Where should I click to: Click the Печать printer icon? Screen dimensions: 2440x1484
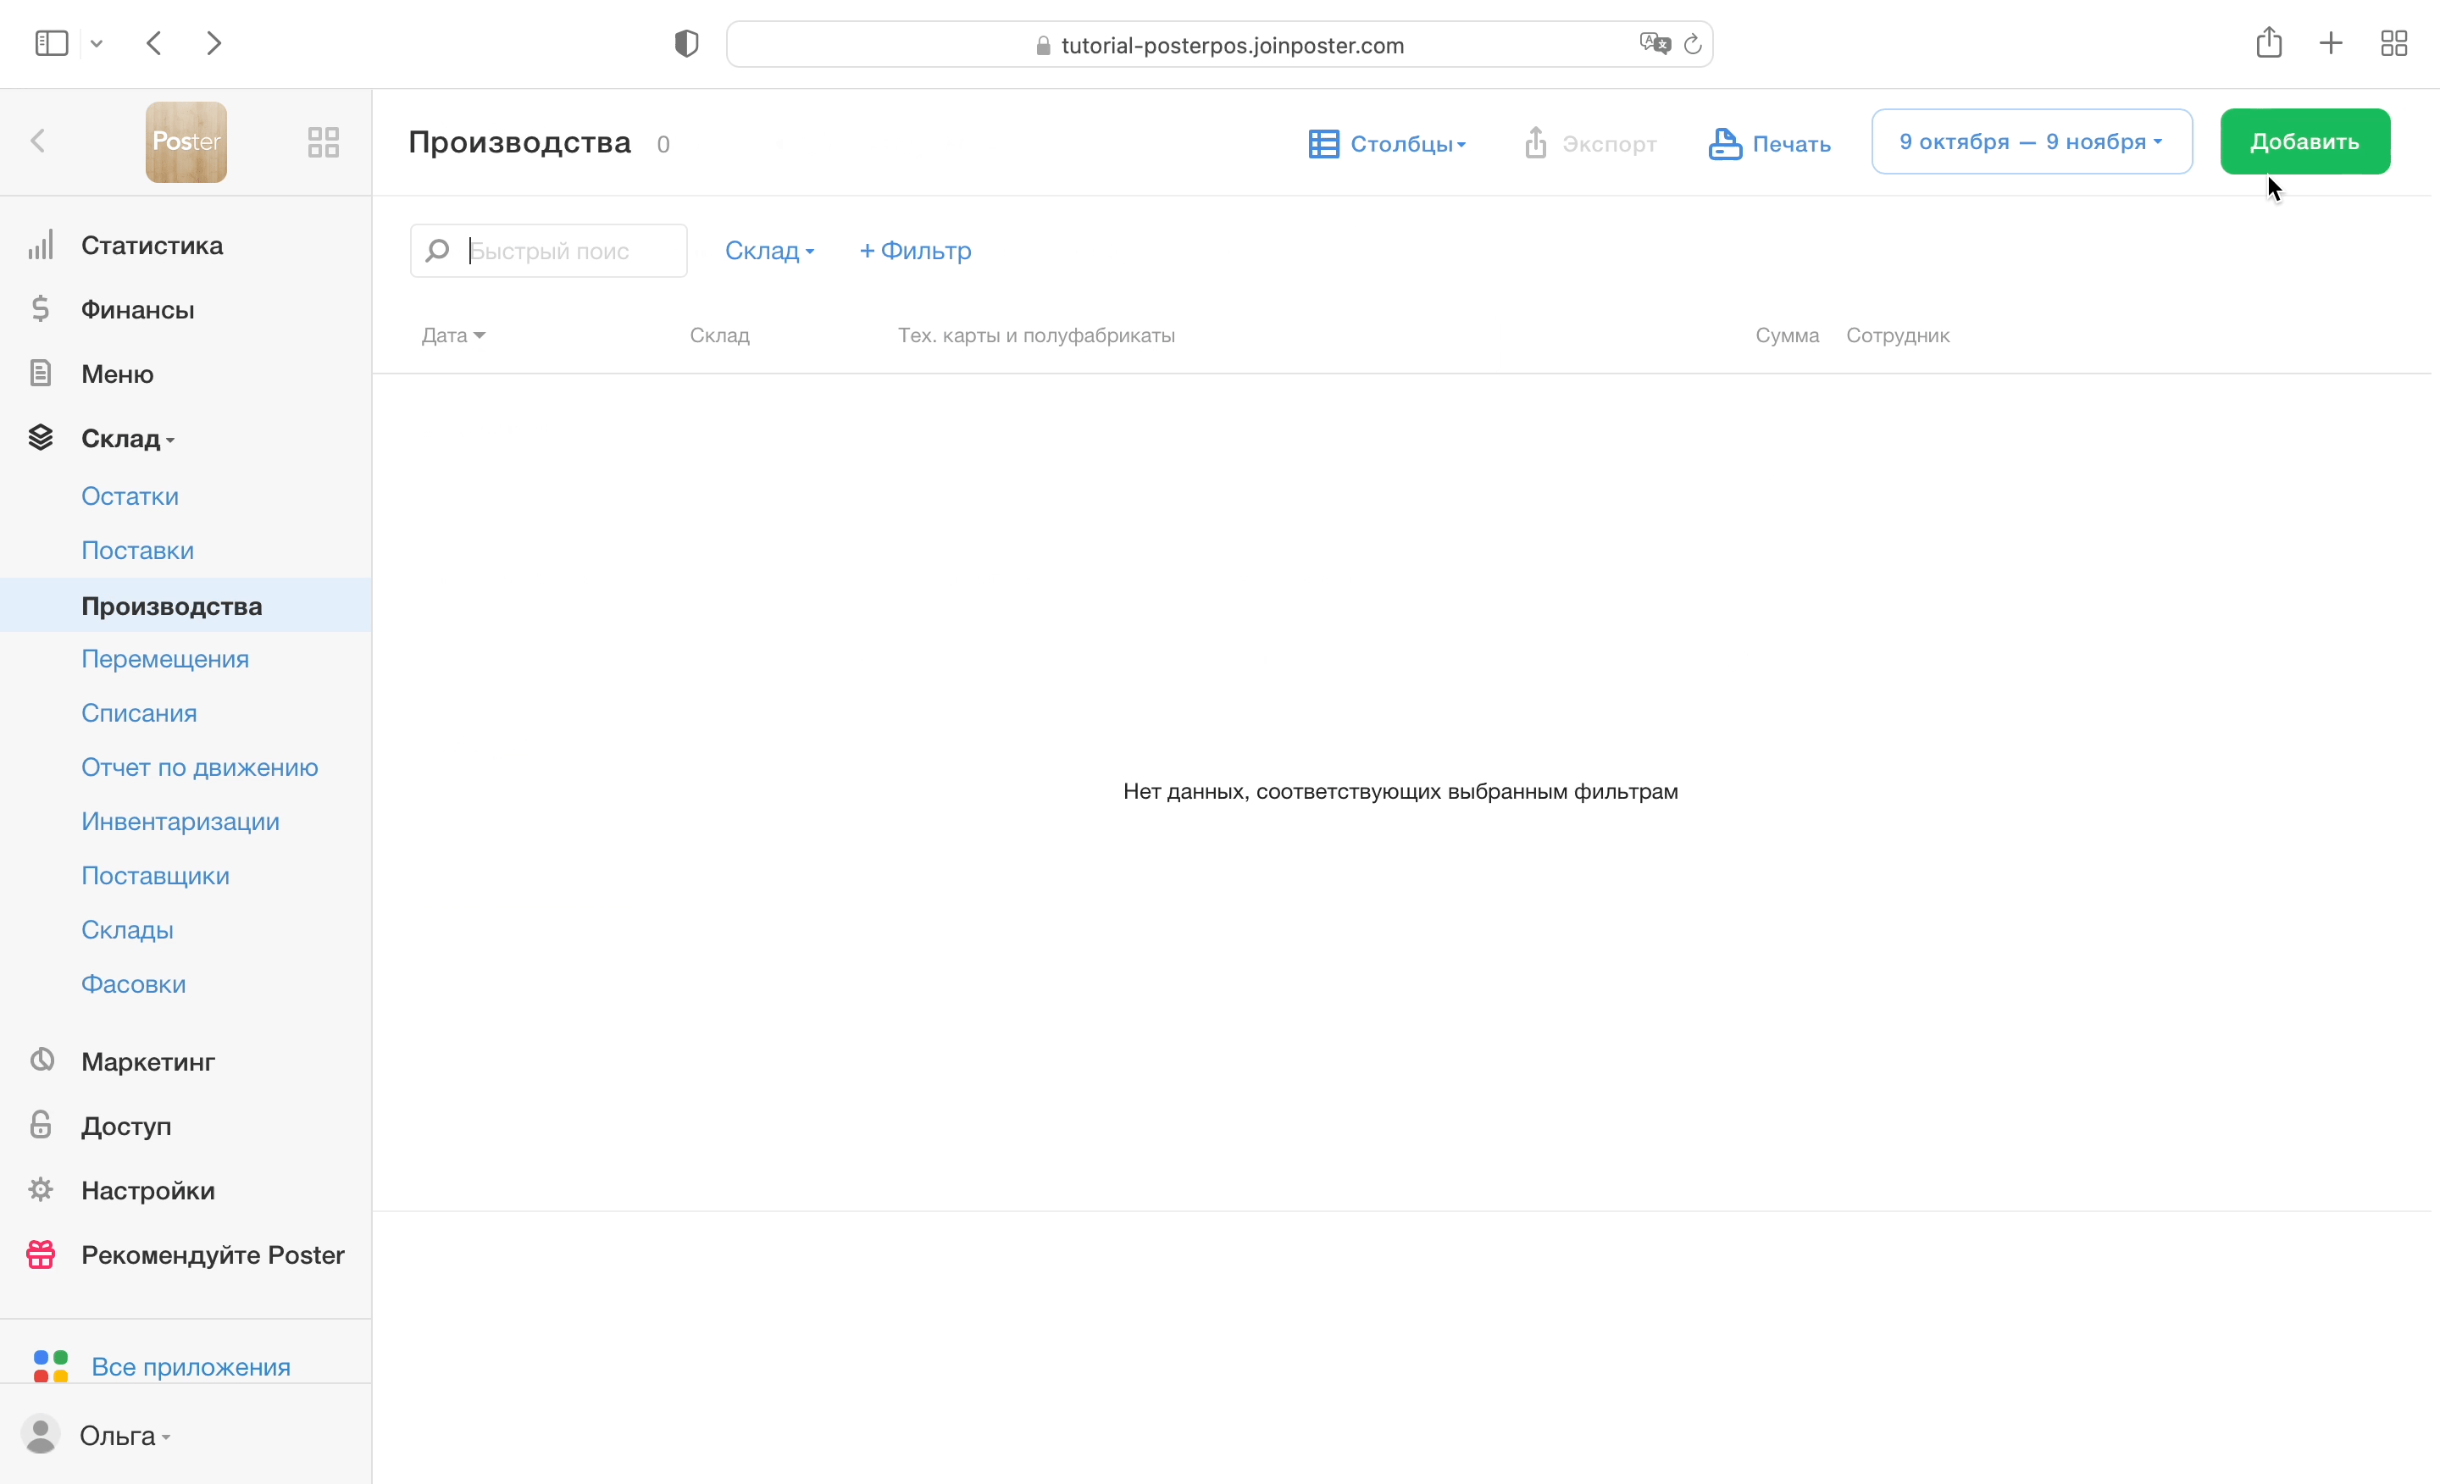(1725, 143)
